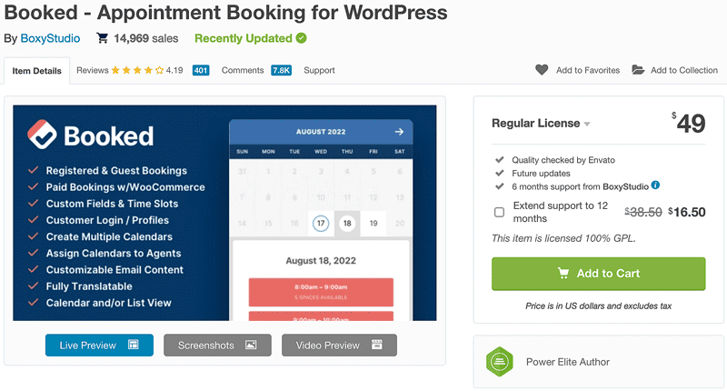Click Add to Favorites link text
Viewport: 727px width, 391px height.
coord(588,71)
